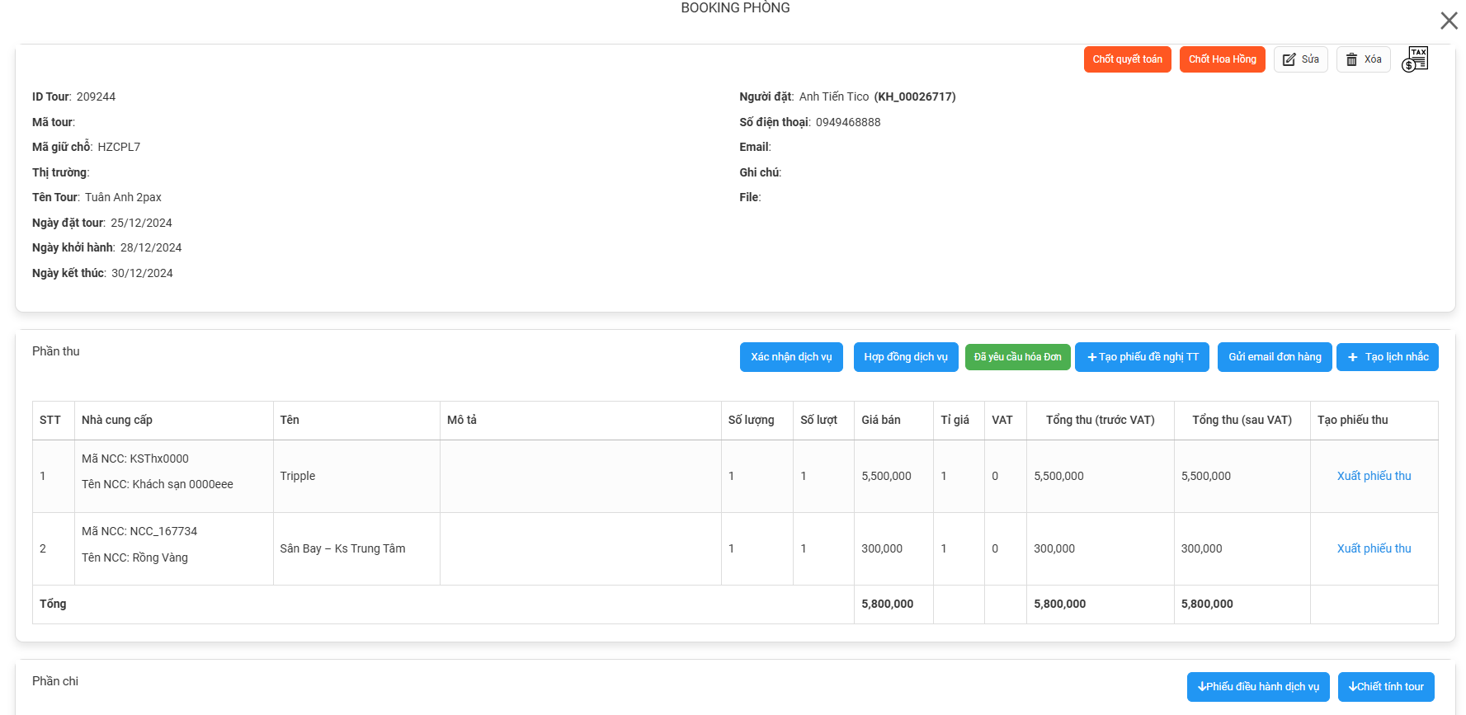Send order email via Gửi email đơn hàng
Screen dimensions: 1466x715
[1274, 357]
